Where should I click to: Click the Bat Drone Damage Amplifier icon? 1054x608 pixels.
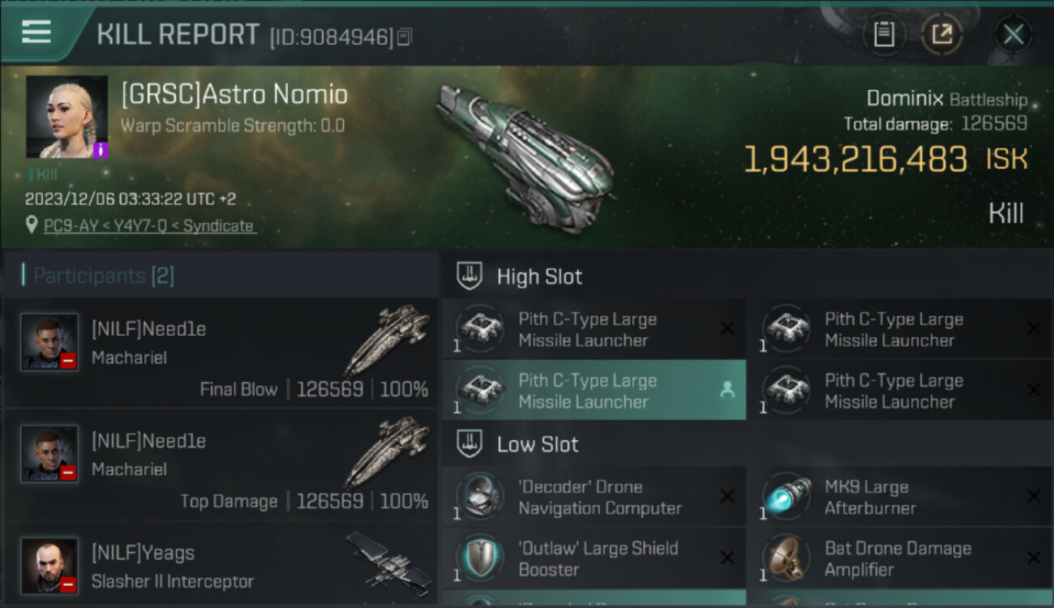coord(786,558)
